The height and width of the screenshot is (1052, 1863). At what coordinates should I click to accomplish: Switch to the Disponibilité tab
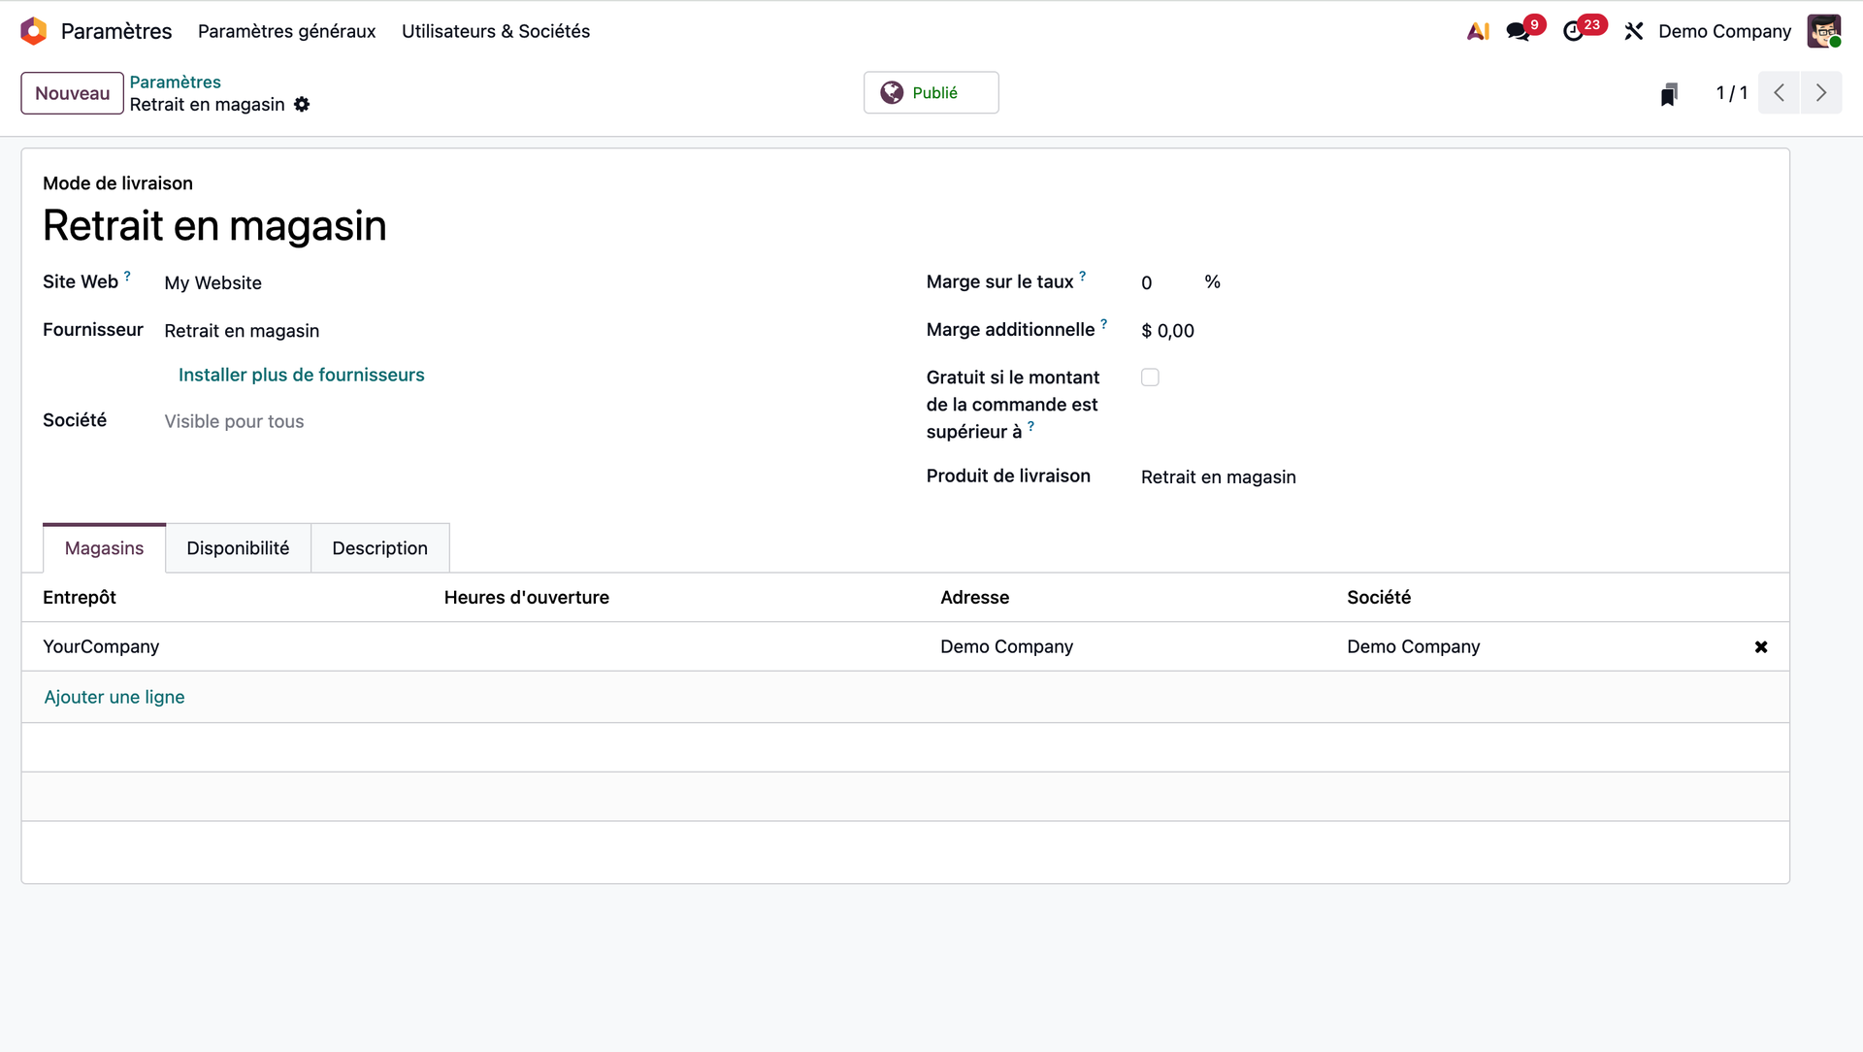pyautogui.click(x=238, y=548)
